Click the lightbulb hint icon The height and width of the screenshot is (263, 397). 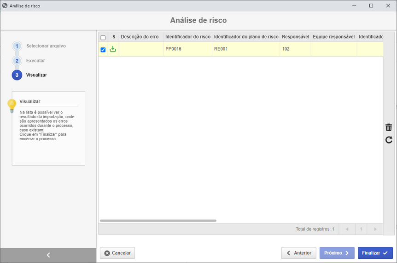tap(12, 106)
